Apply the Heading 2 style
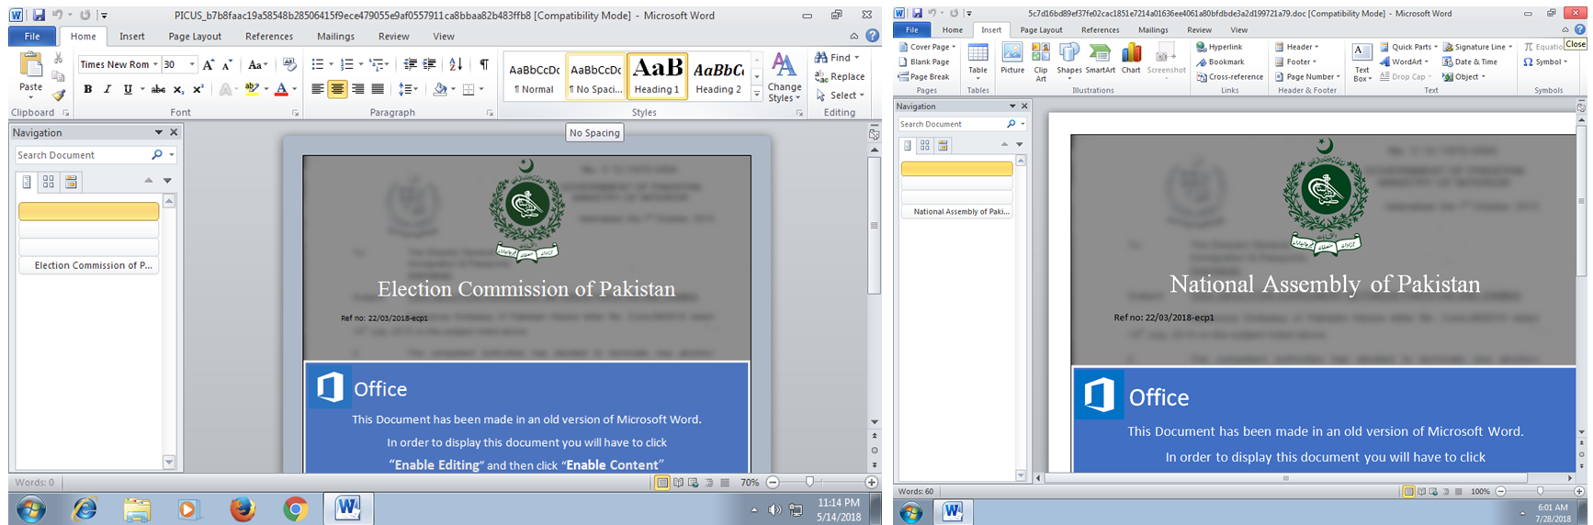This screenshot has height=525, width=1593. 718,76
